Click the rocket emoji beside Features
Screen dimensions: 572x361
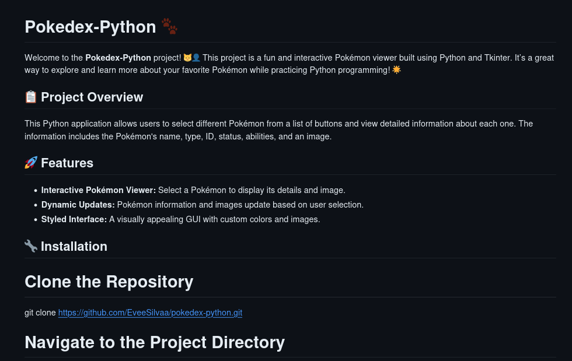pos(30,163)
